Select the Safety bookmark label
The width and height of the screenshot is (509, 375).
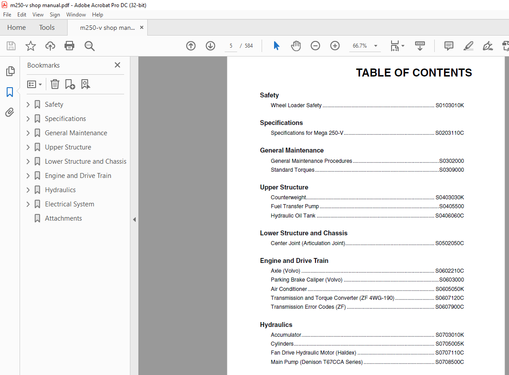(54, 105)
